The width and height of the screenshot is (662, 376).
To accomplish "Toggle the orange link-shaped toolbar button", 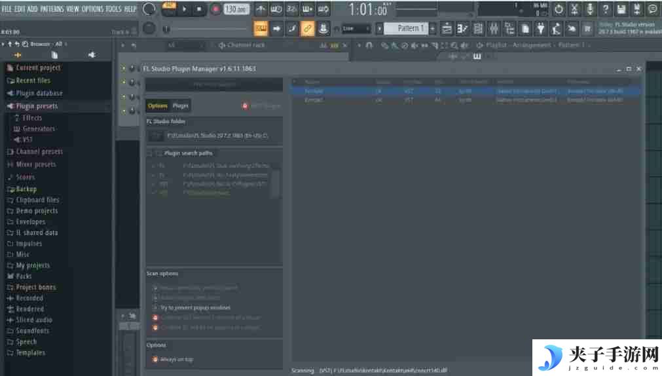I will [x=307, y=29].
